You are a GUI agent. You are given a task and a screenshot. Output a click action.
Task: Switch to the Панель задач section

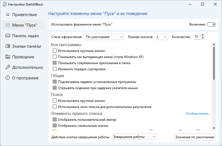(x=25, y=36)
